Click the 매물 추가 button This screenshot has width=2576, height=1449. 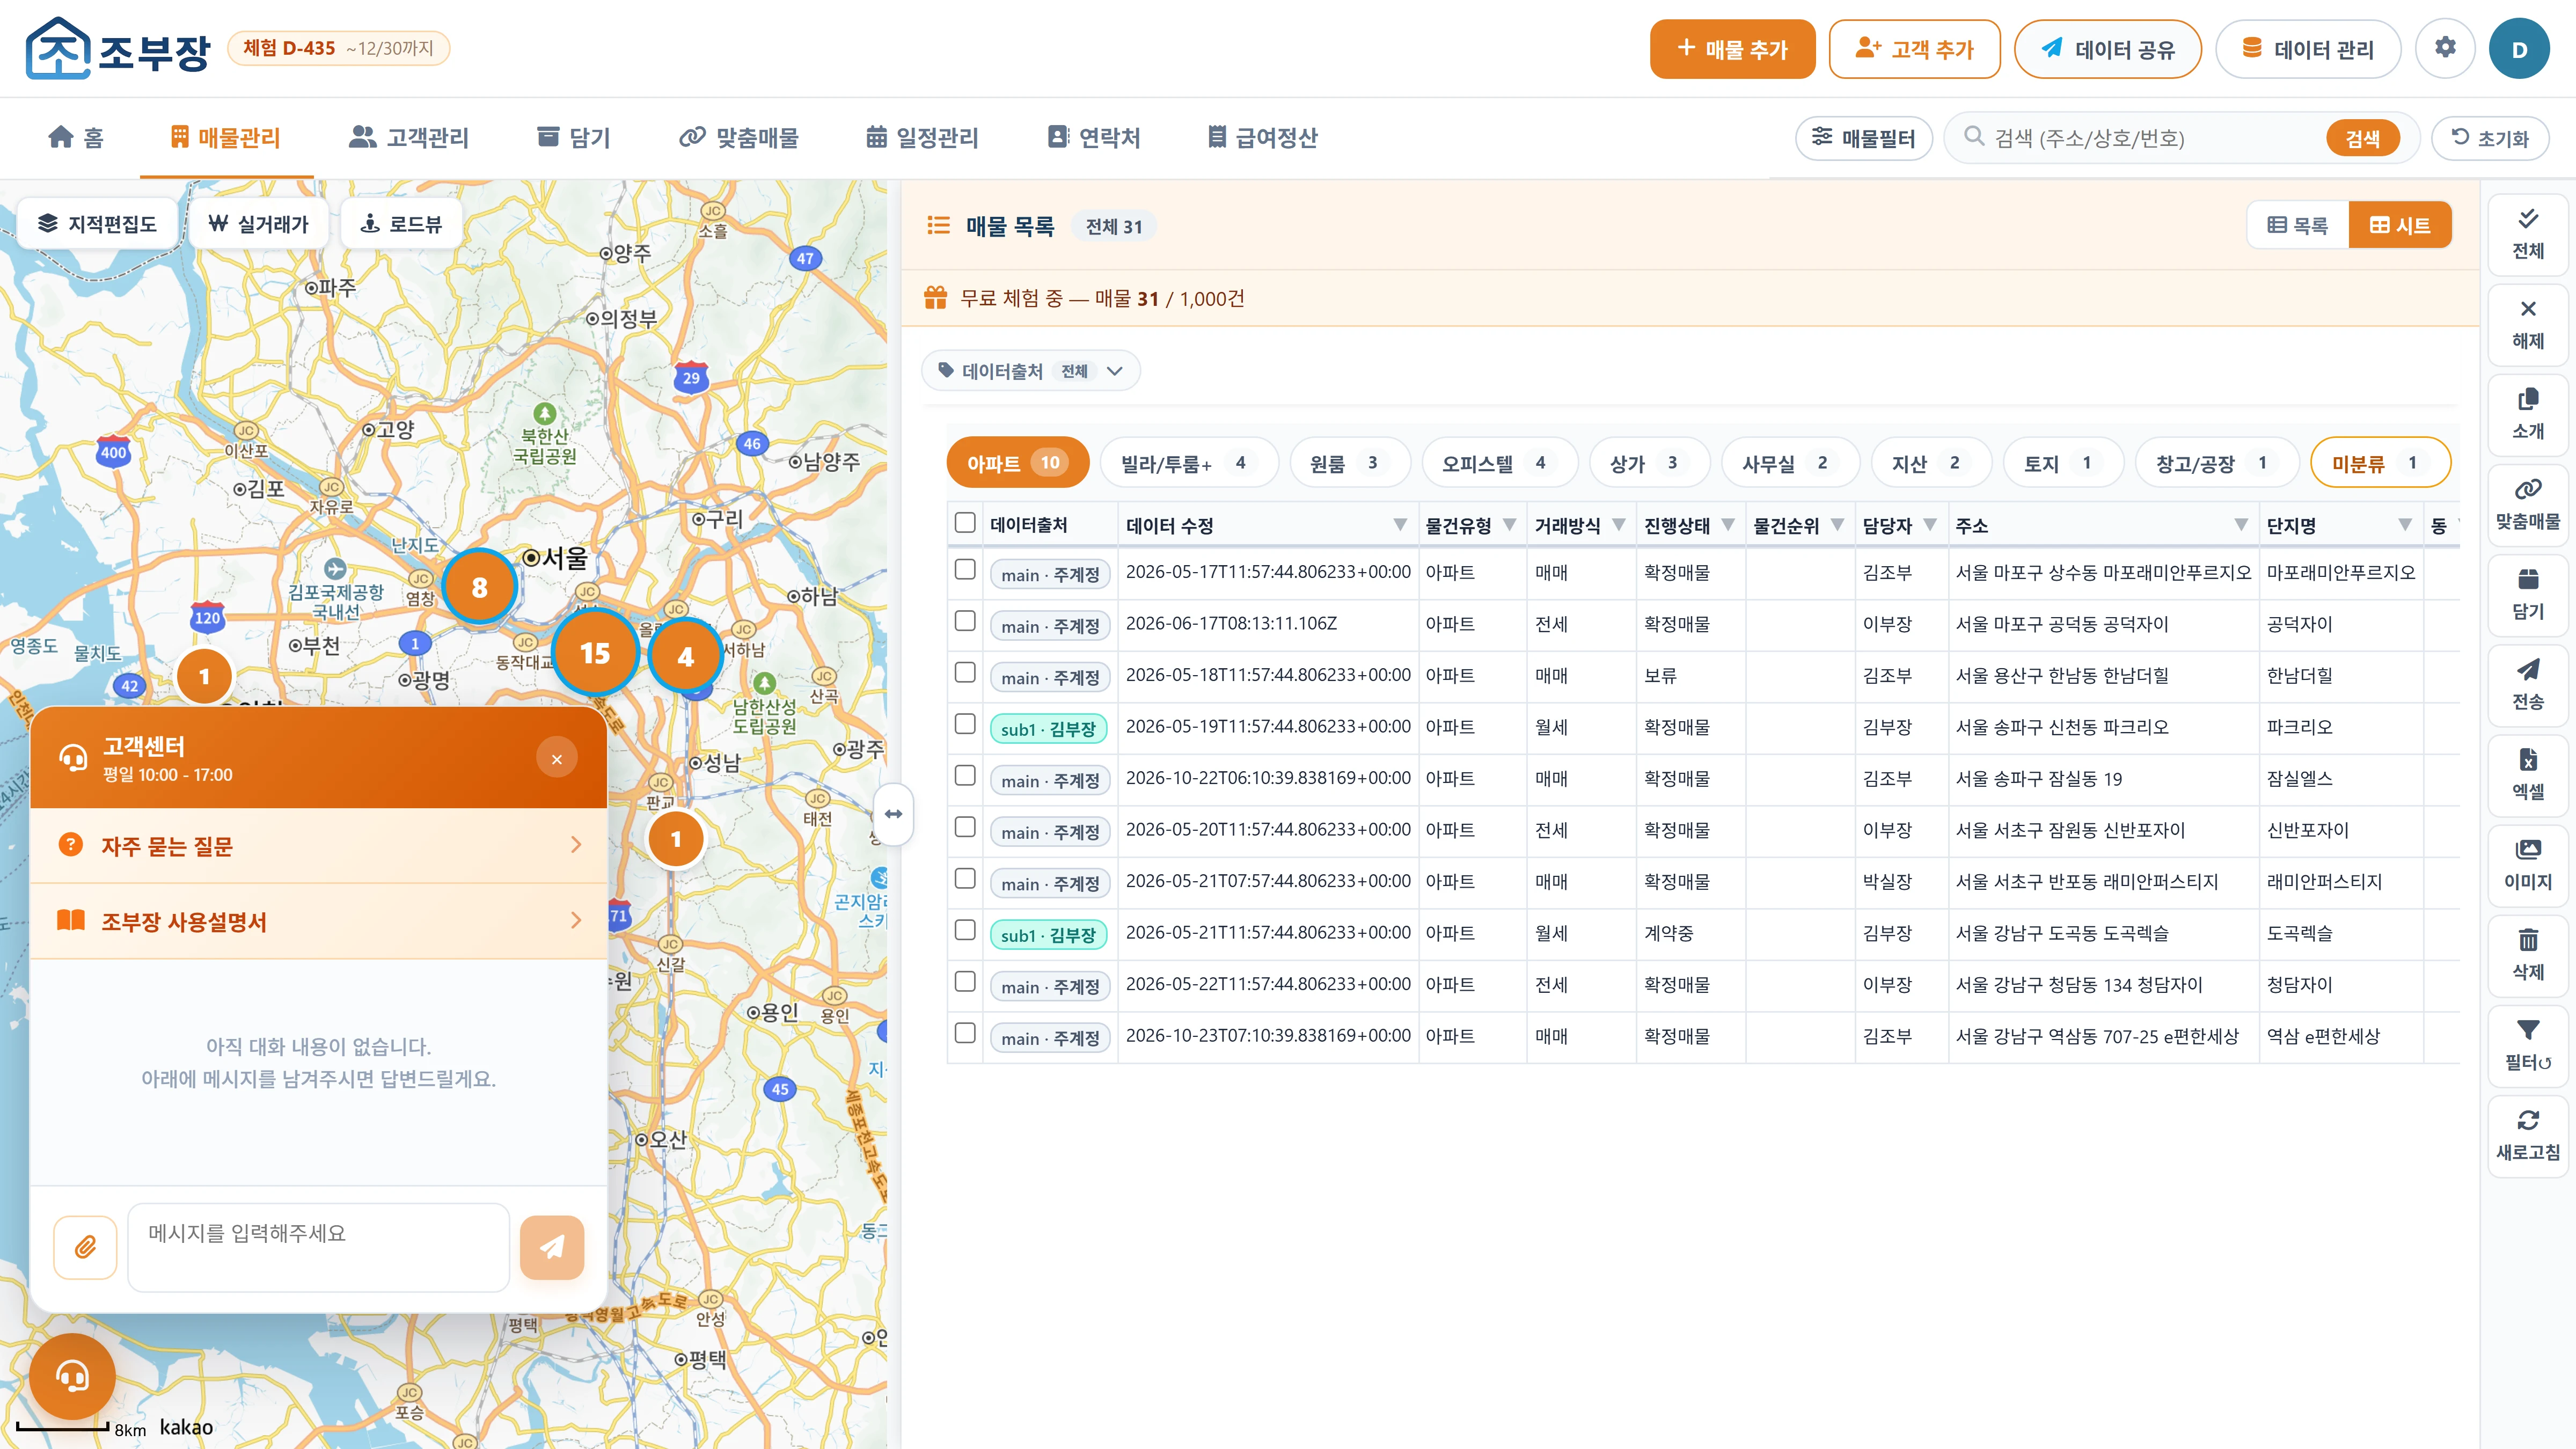pyautogui.click(x=1732, y=49)
